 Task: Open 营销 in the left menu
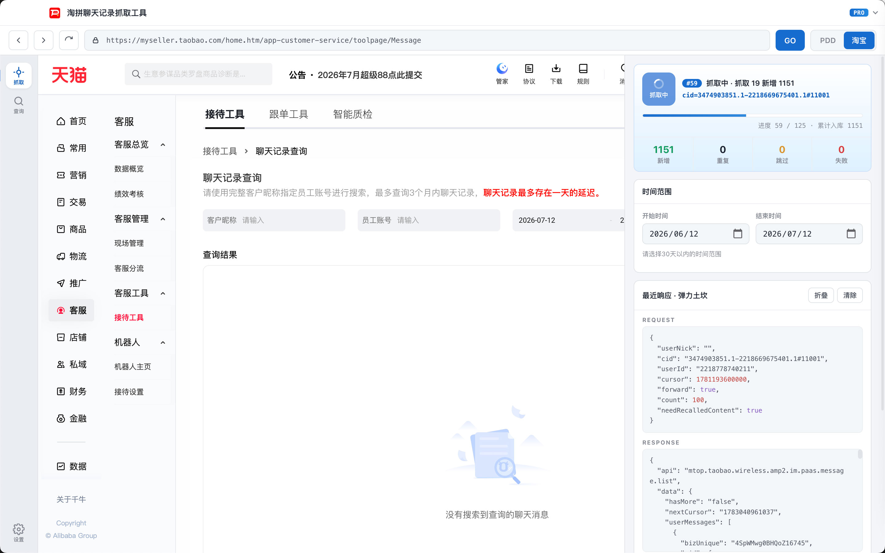(71, 175)
